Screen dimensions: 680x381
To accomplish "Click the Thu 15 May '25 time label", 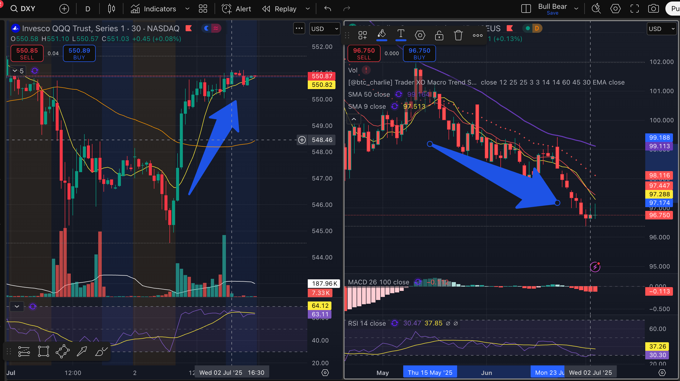I will [x=430, y=372].
